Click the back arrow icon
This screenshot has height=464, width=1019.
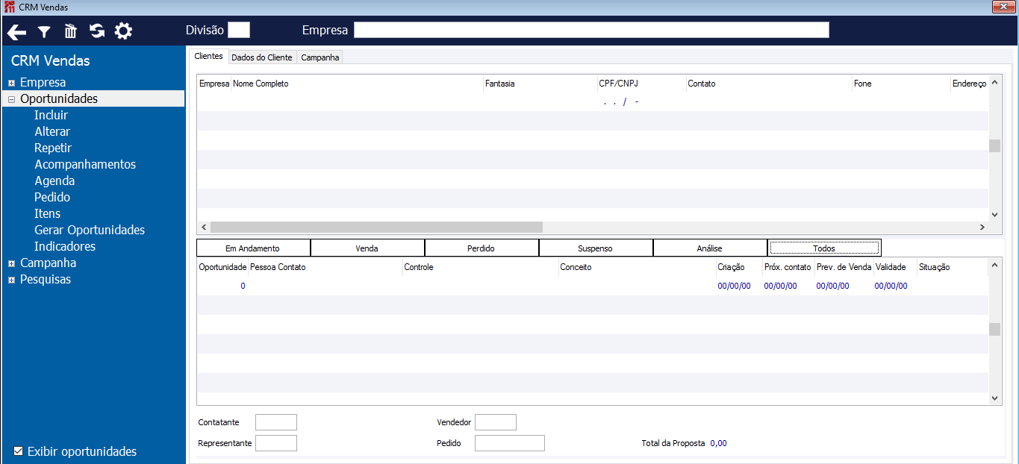pyautogui.click(x=16, y=31)
